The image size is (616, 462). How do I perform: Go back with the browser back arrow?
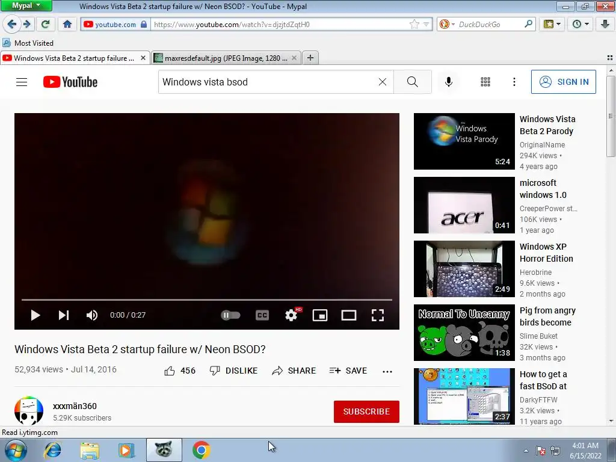[x=11, y=24]
